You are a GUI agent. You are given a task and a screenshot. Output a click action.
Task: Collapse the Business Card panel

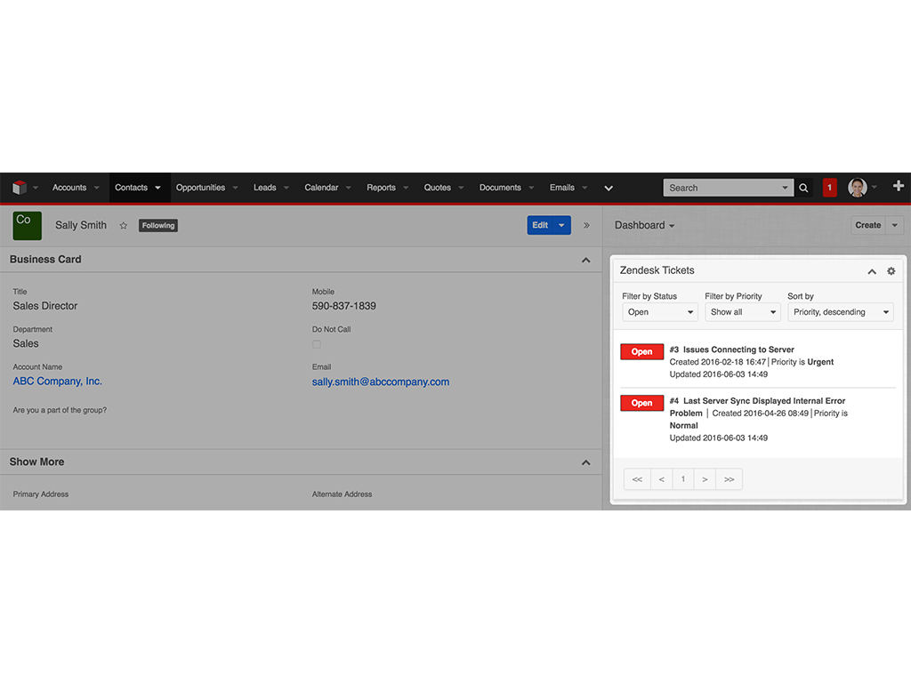585,261
